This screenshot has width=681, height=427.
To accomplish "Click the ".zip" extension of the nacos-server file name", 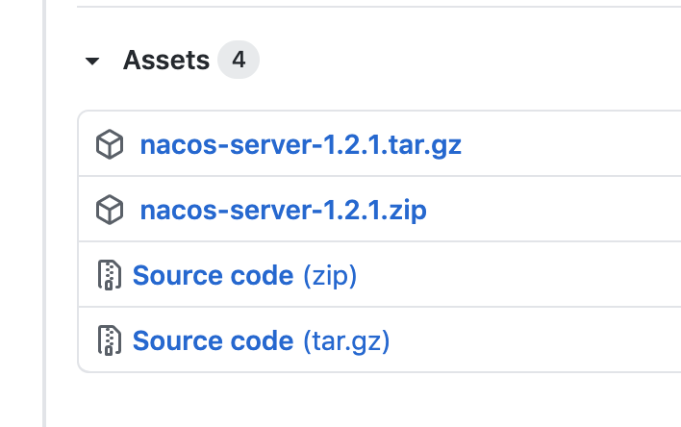I will pyautogui.click(x=405, y=211).
